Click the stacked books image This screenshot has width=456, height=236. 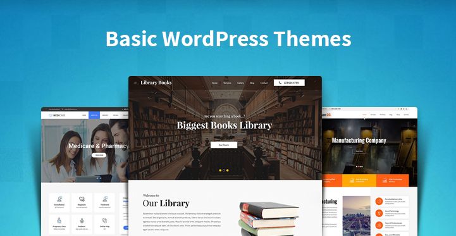268,219
